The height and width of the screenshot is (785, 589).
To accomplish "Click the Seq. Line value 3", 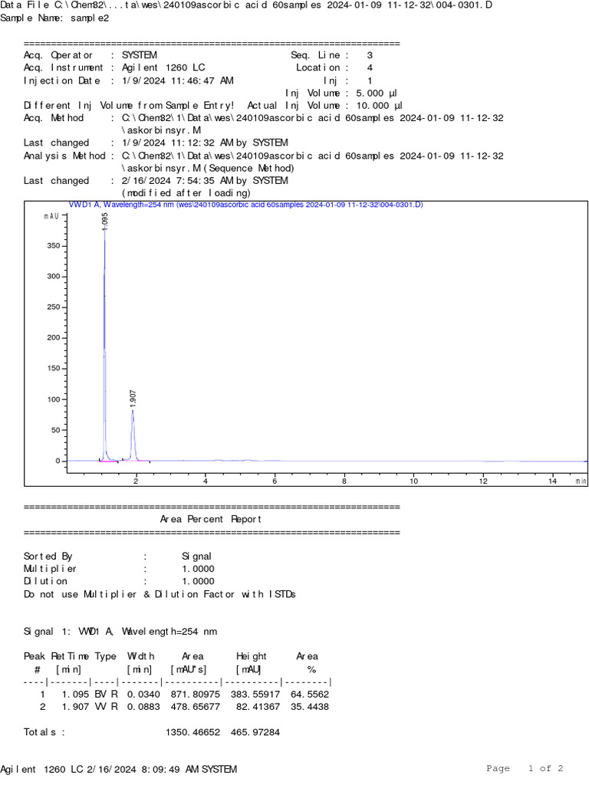I will [370, 55].
